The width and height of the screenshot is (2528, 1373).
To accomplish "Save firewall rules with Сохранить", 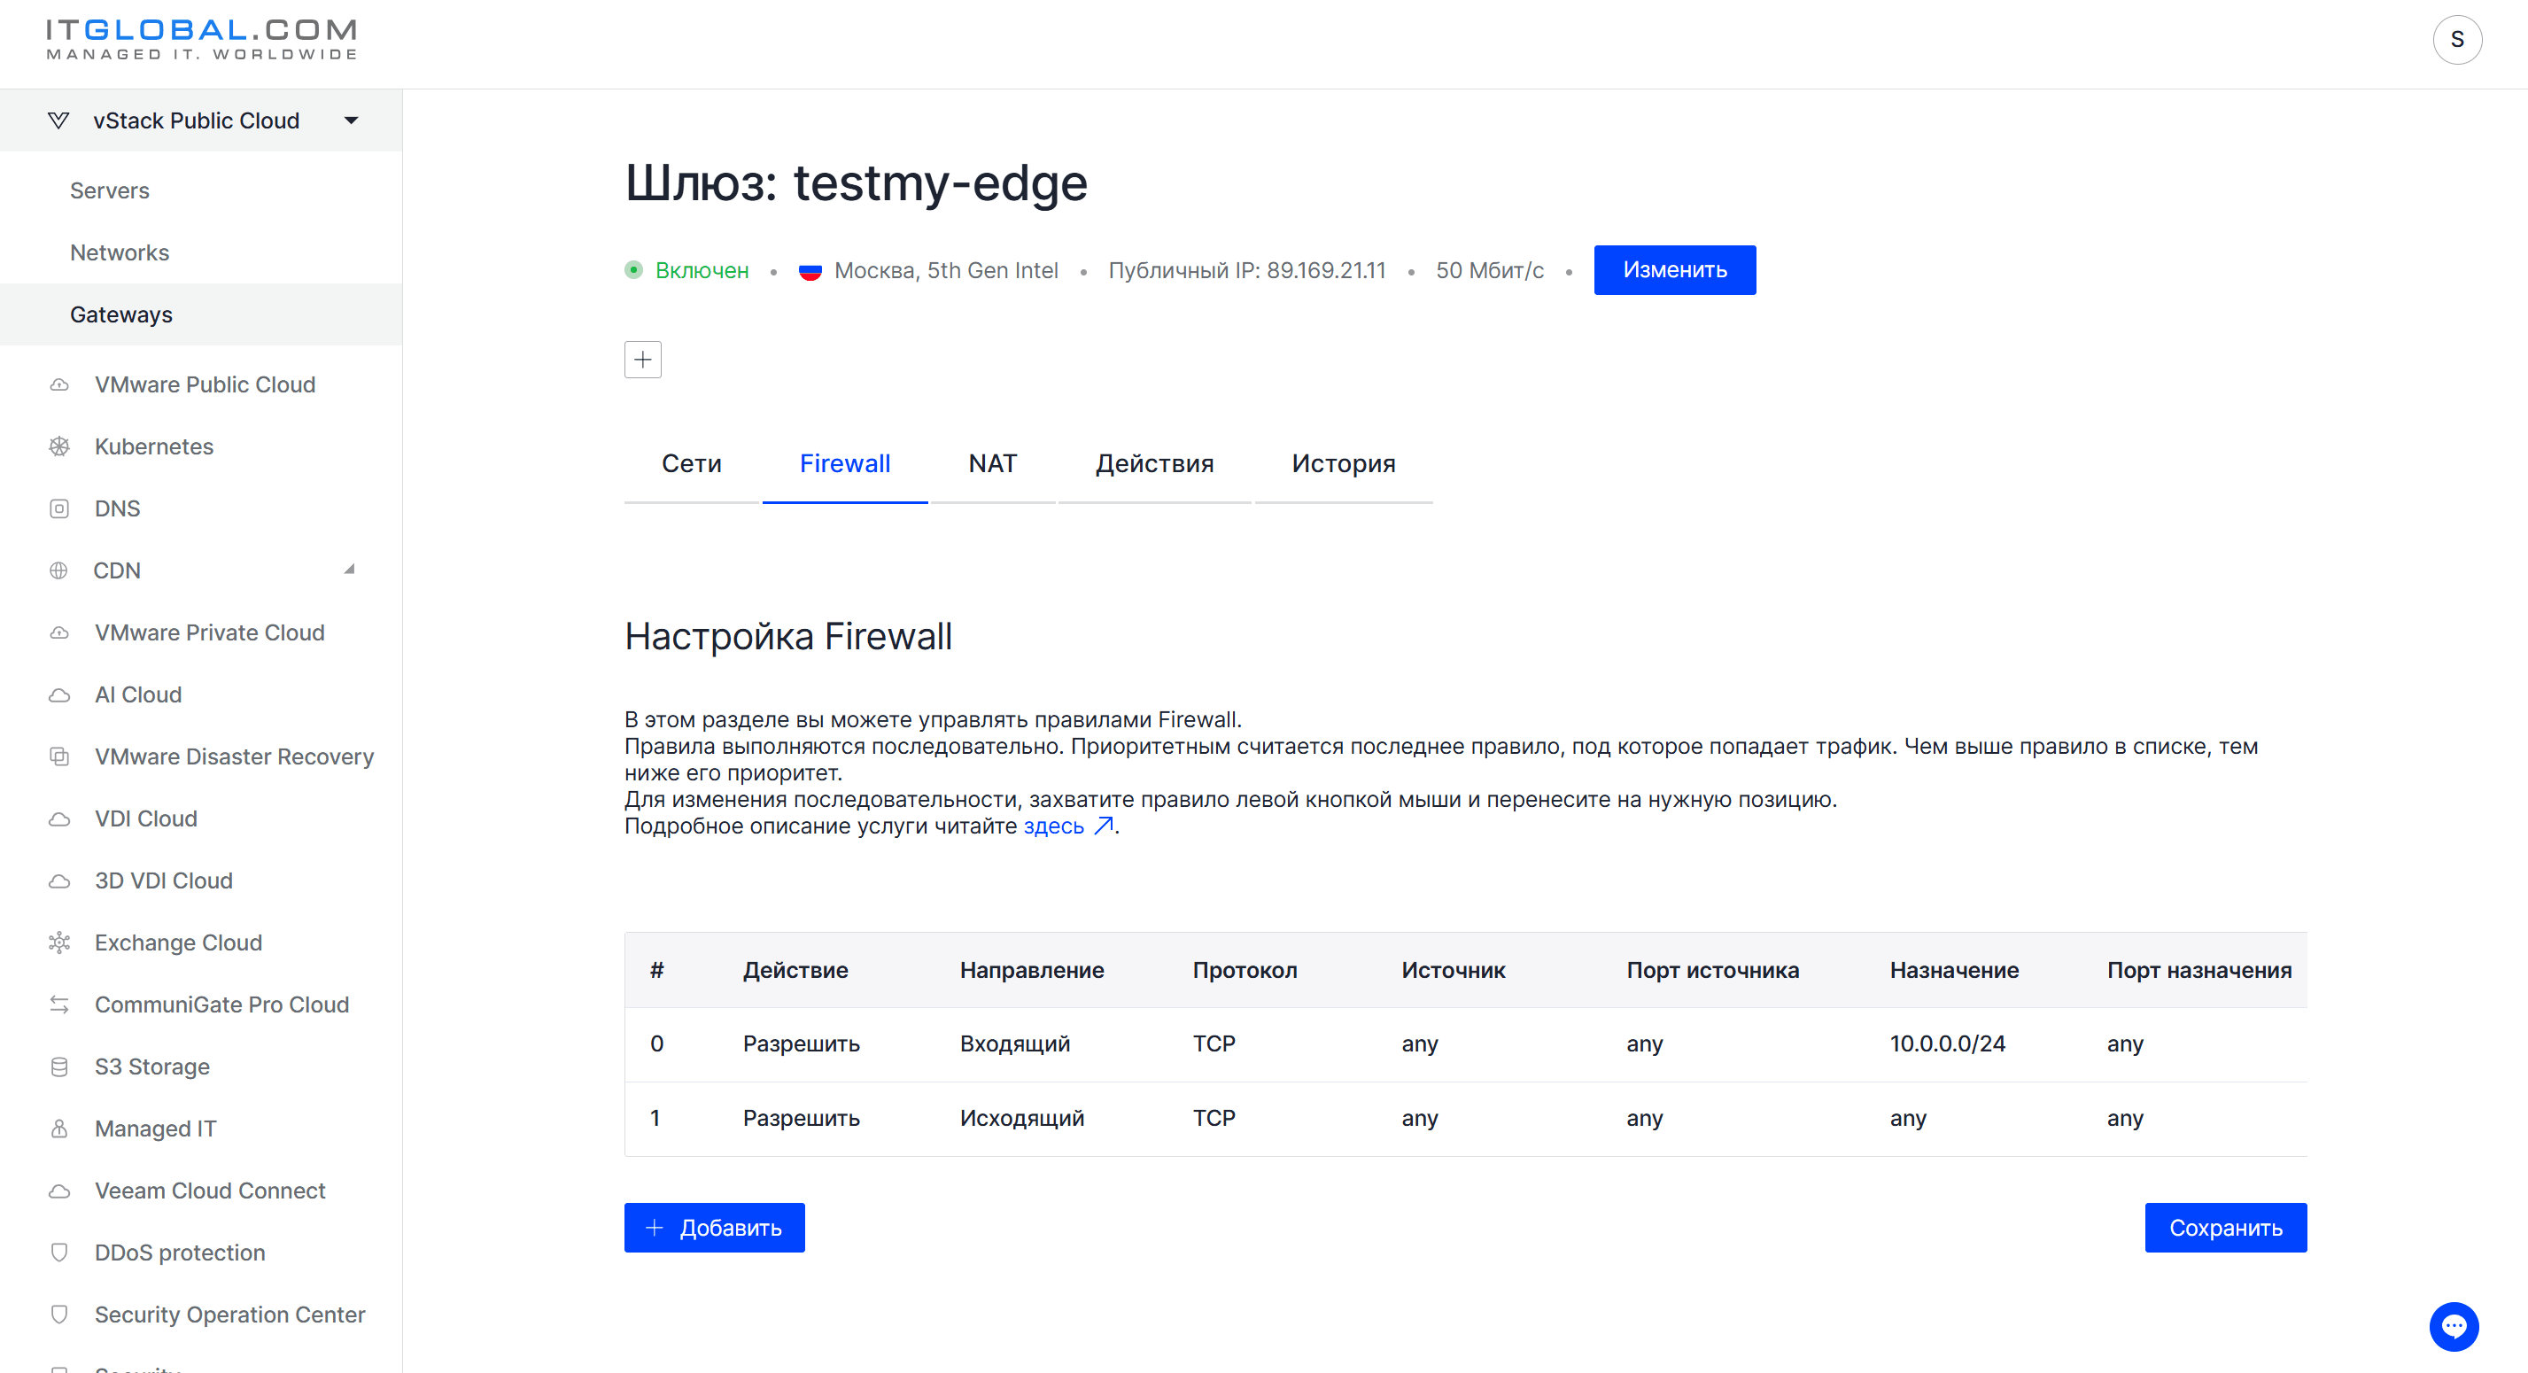I will [x=2225, y=1228].
